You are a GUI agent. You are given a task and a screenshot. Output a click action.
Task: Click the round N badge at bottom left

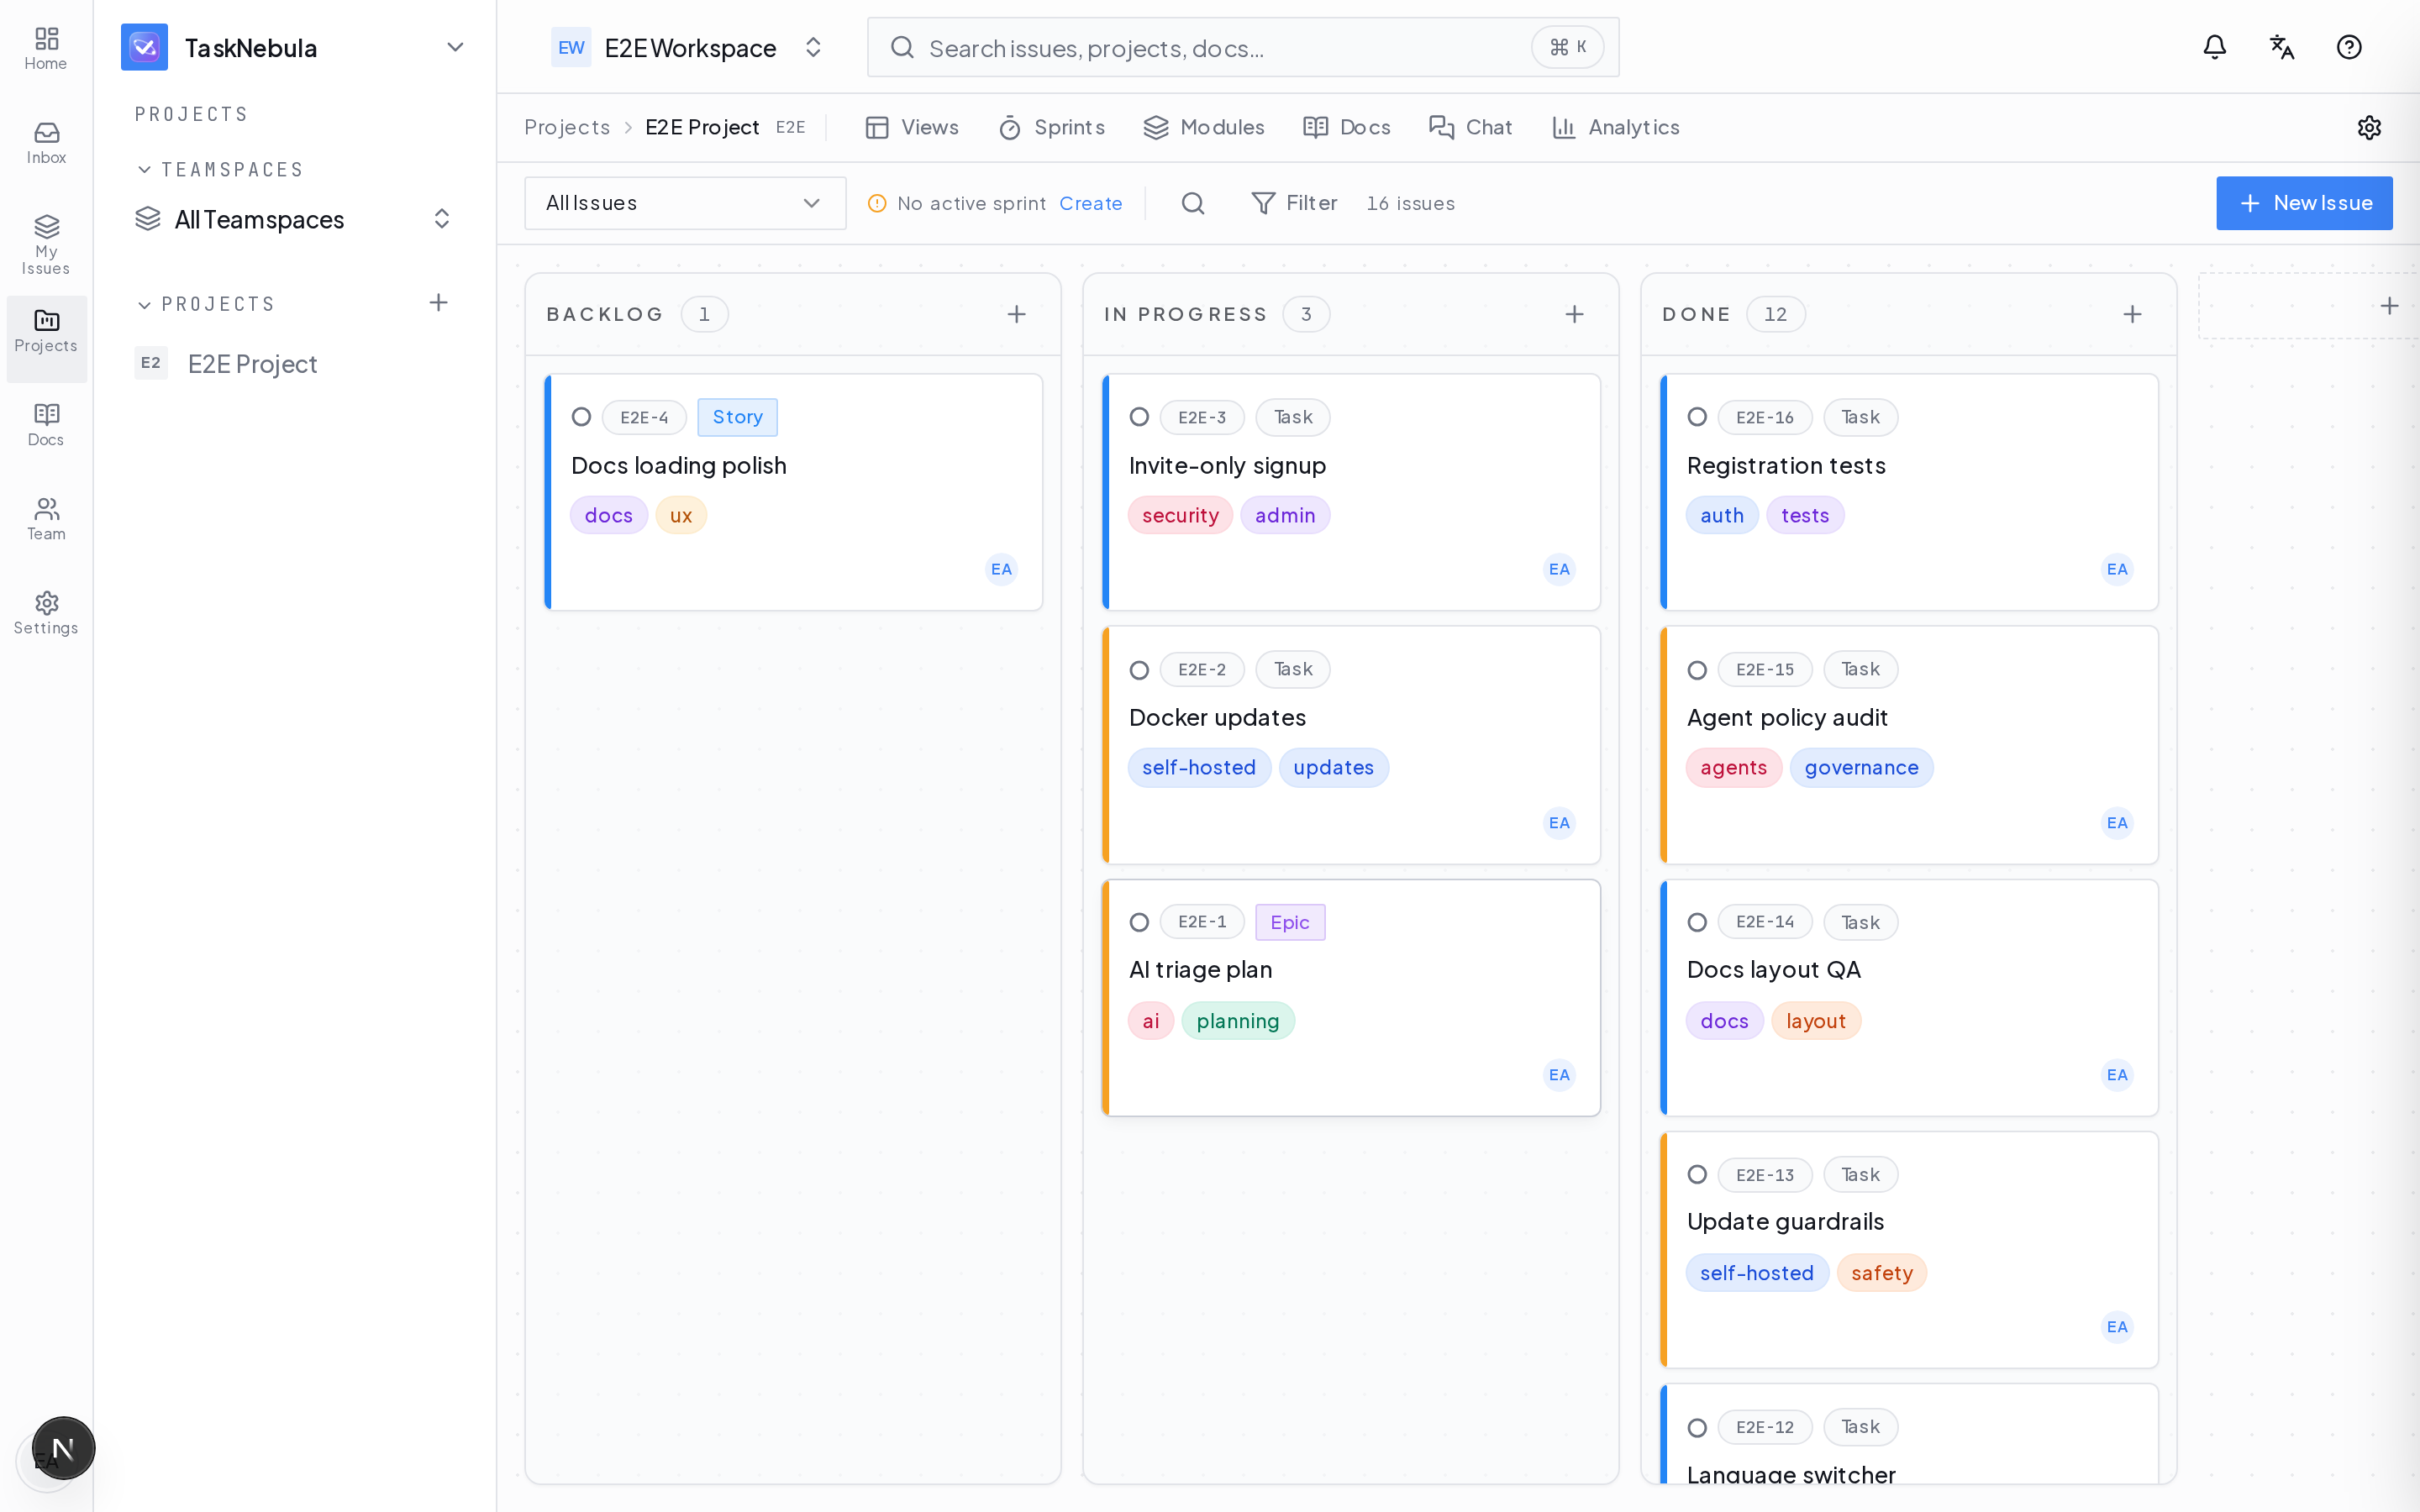63,1447
